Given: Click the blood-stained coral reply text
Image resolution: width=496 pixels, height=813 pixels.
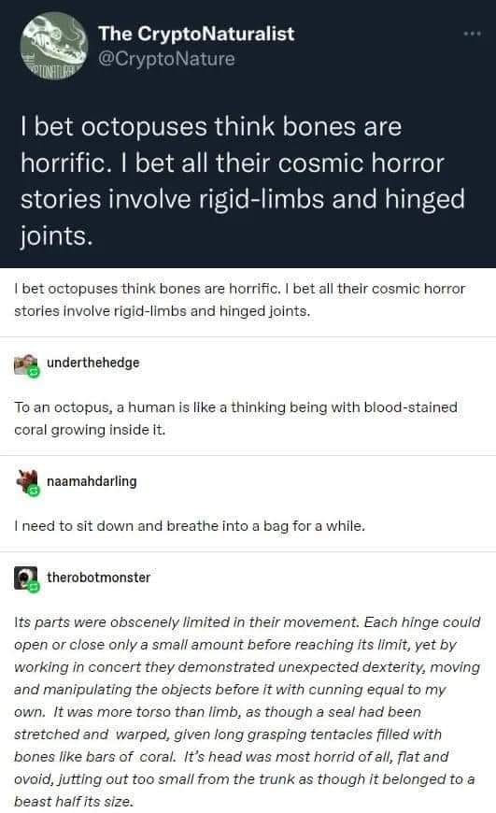Looking at the screenshot, I should [235, 419].
